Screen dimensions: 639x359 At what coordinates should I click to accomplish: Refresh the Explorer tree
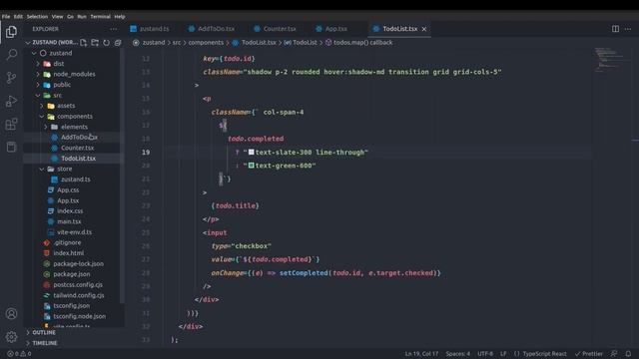pyautogui.click(x=107, y=42)
